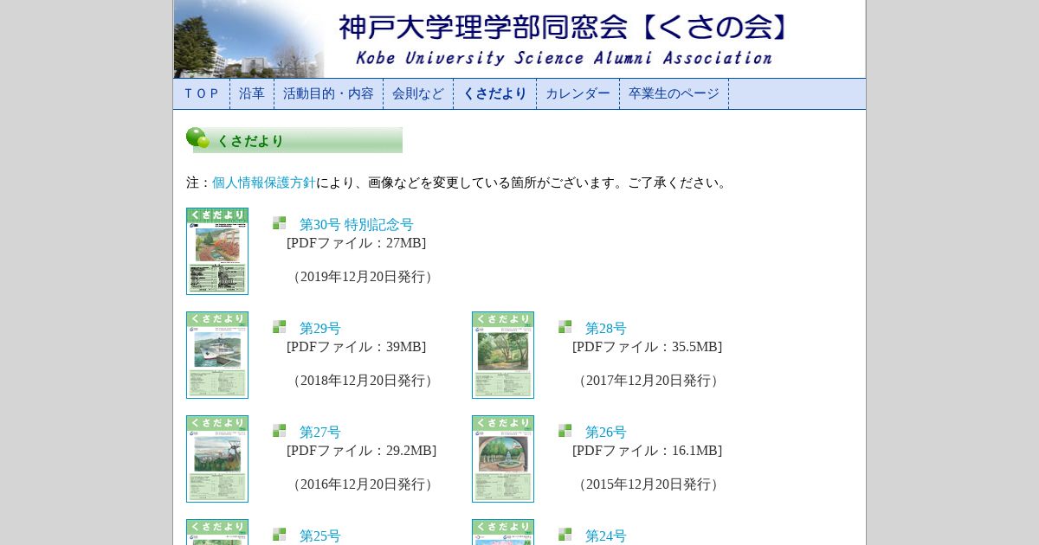Click the 第27号 cover thumbnail

[217, 458]
